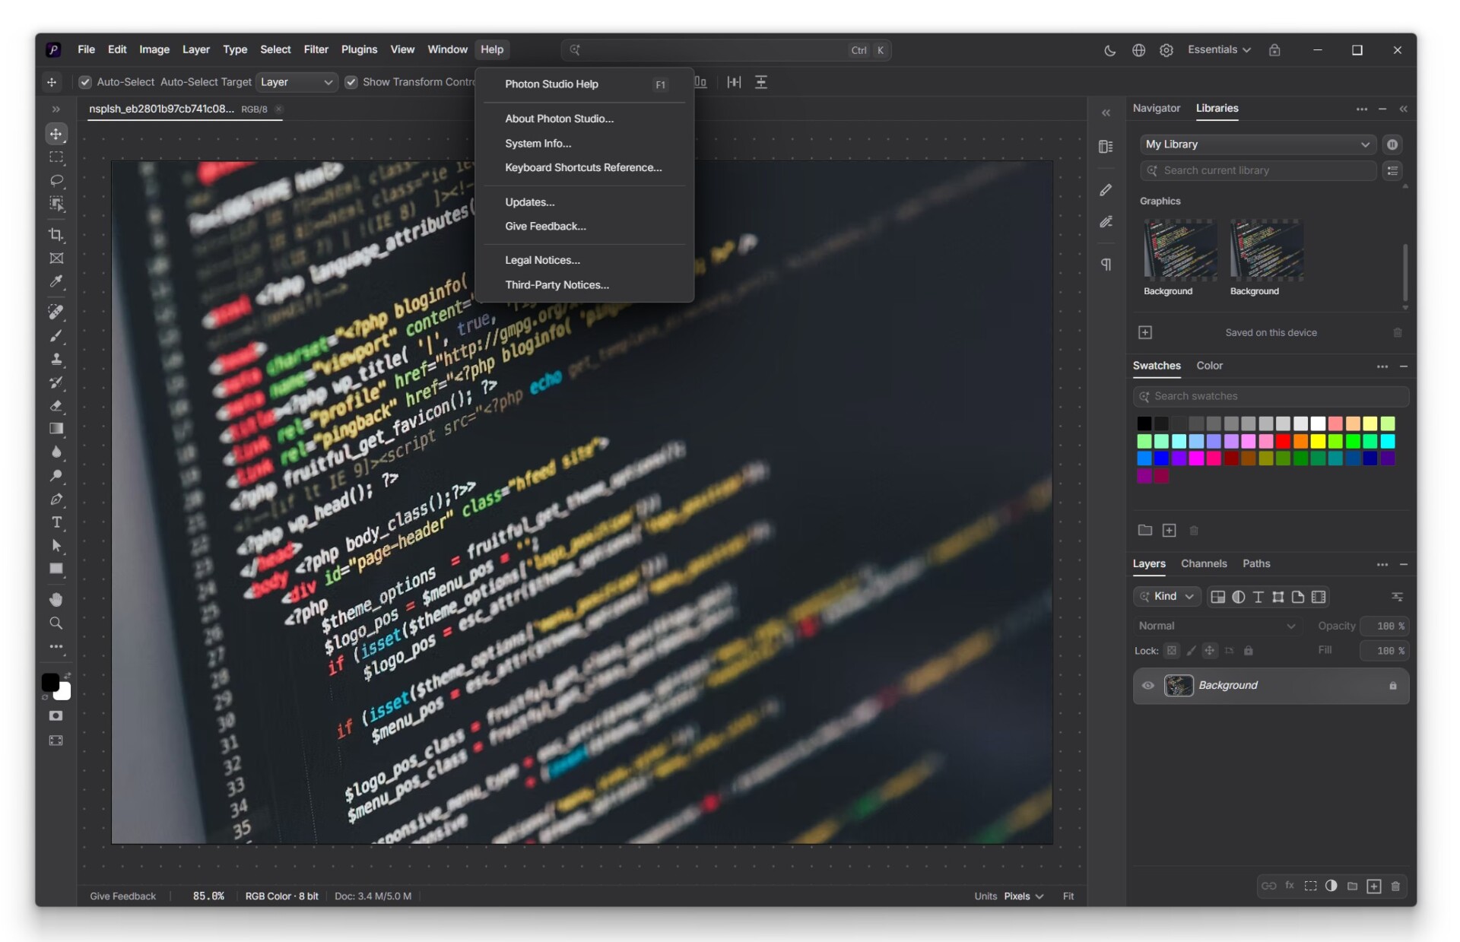Open the Kind filter dropdown
Image resolution: width=1460 pixels, height=942 pixels.
1167,597
